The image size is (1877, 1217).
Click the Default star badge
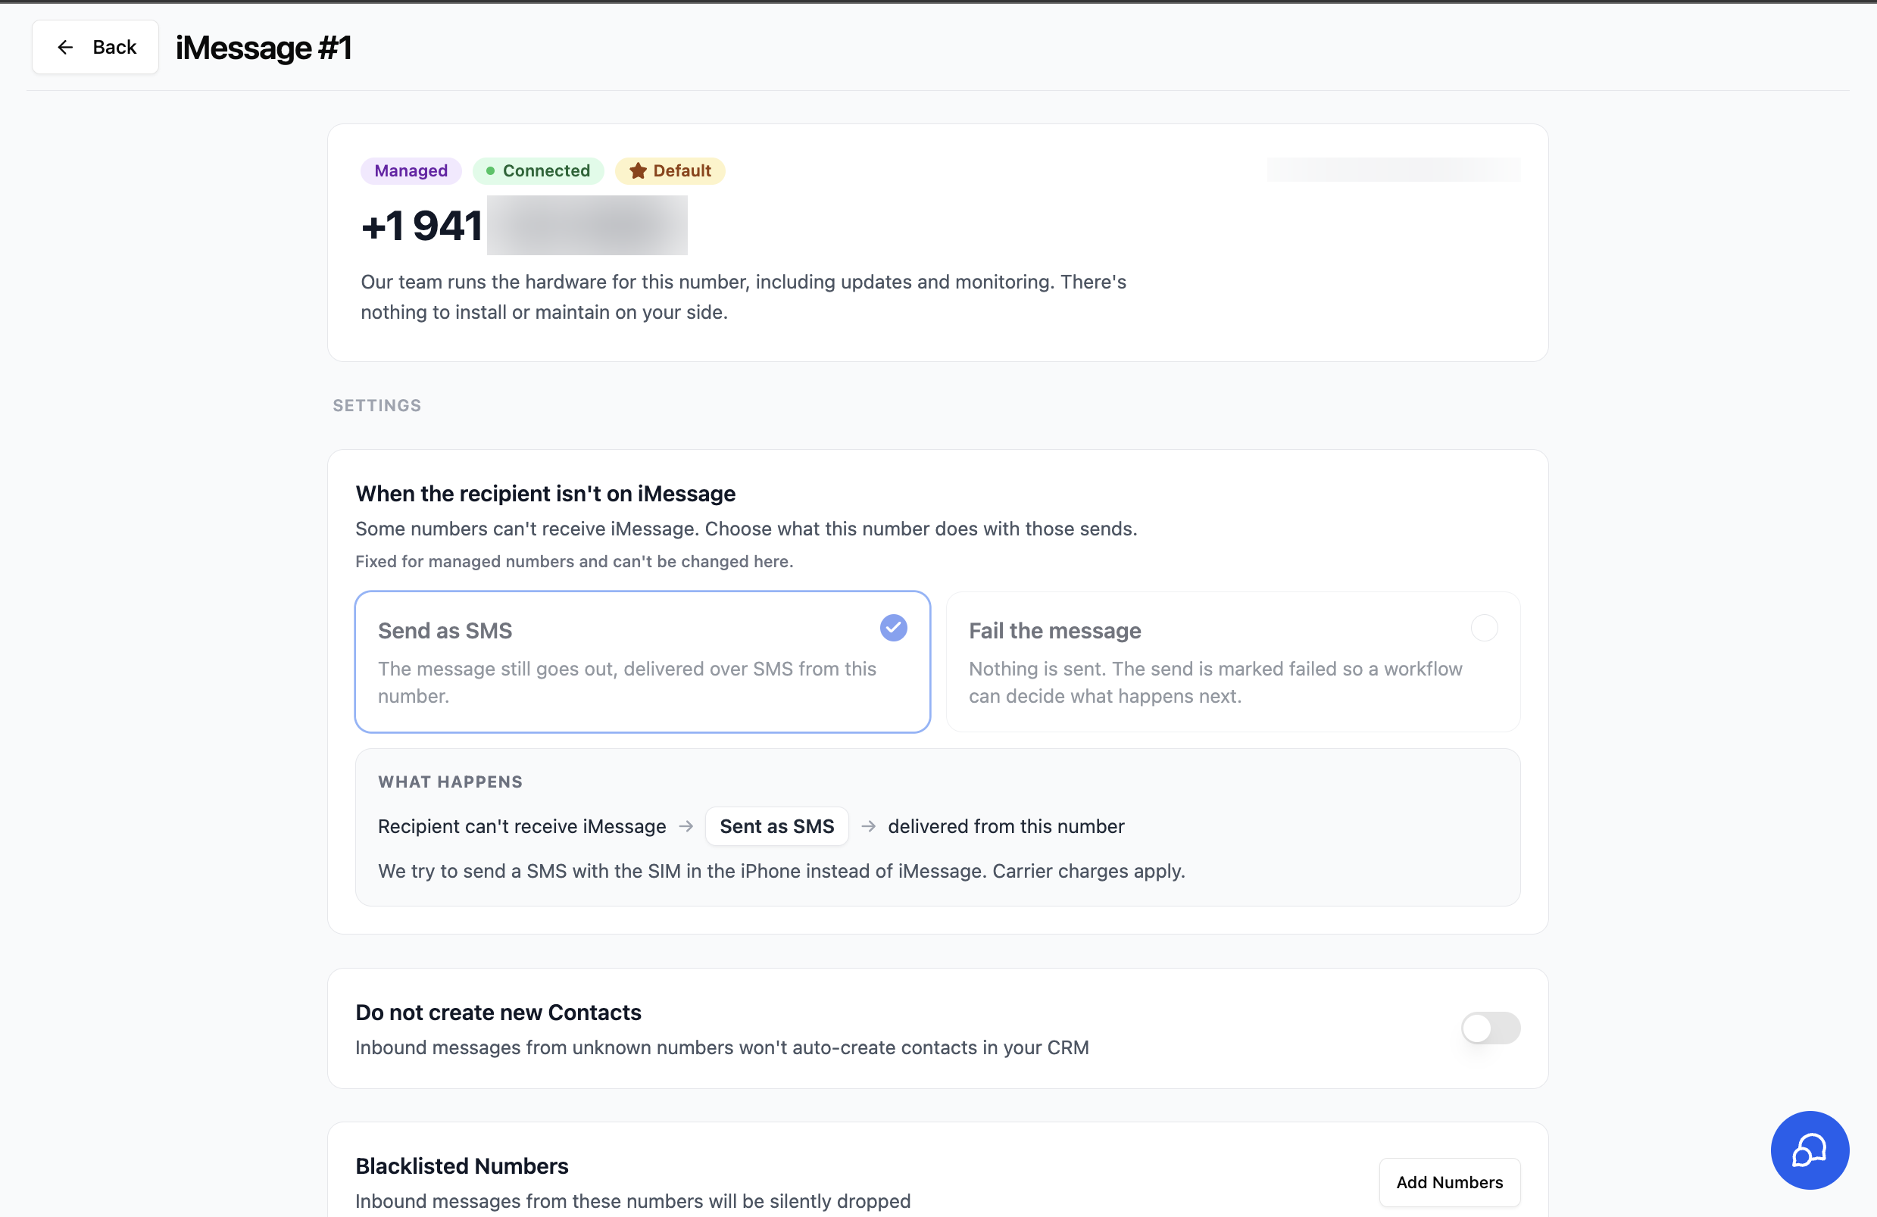coord(670,171)
